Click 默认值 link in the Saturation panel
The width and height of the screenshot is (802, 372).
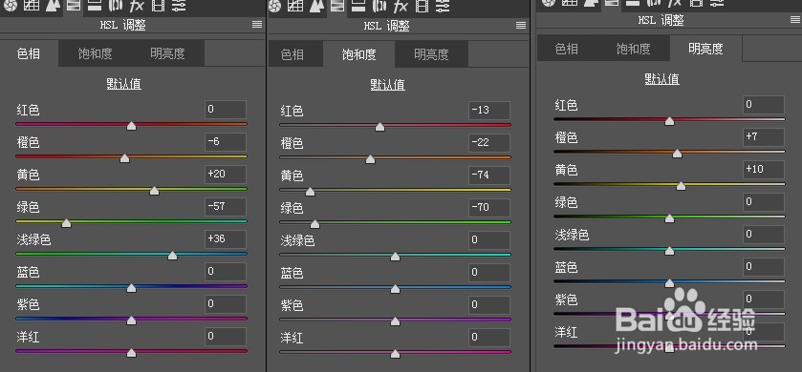coord(388,85)
